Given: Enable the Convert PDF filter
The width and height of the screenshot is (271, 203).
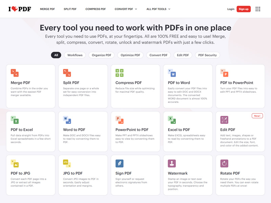Looking at the screenshot, I should 158,55.
